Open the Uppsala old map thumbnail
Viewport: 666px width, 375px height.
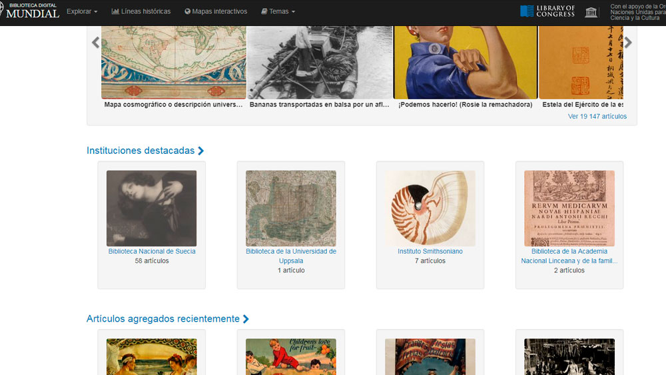291,208
